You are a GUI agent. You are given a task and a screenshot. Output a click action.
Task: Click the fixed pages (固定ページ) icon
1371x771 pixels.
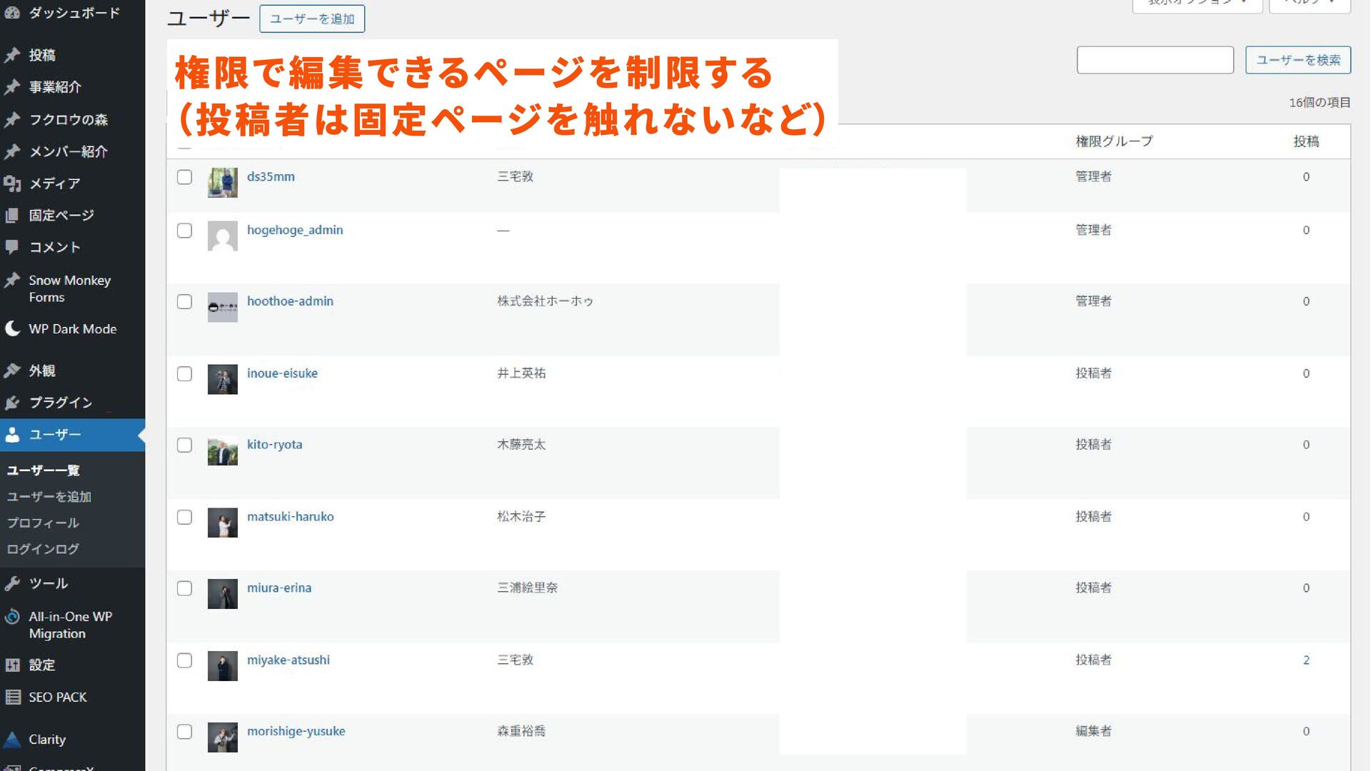12,215
